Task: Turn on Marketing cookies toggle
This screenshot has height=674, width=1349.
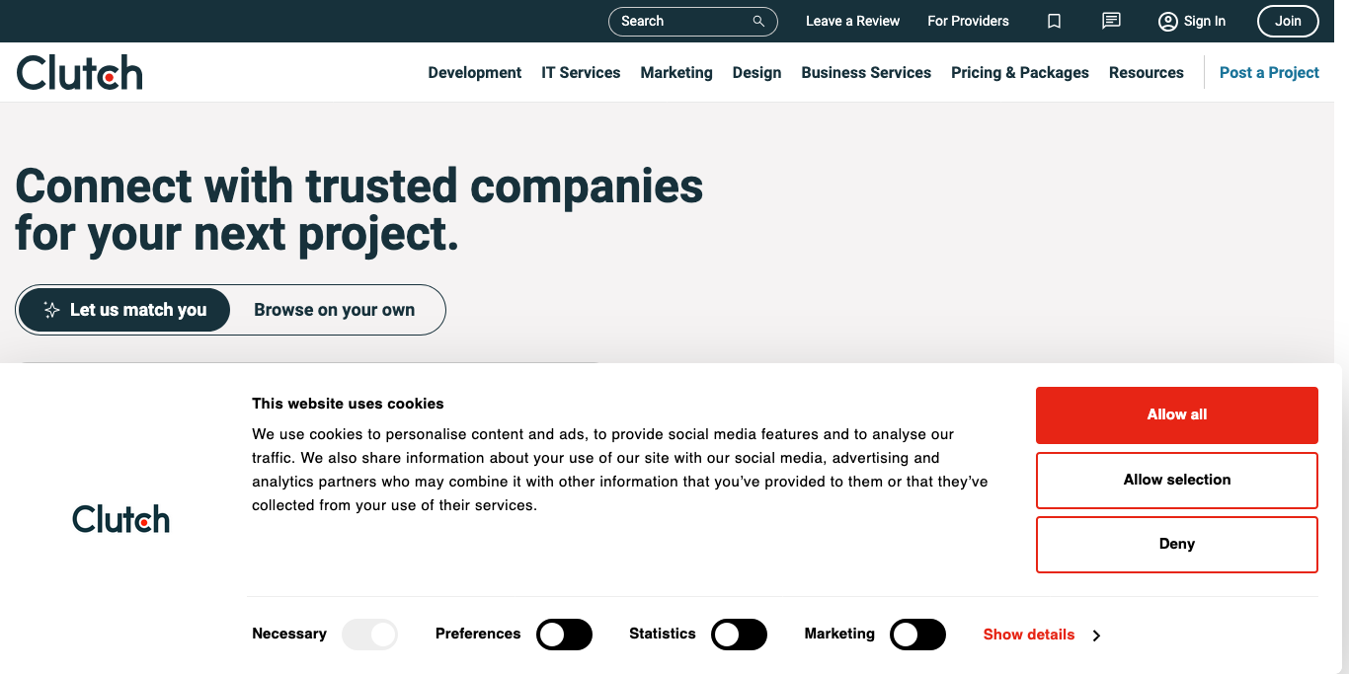Action: (917, 635)
